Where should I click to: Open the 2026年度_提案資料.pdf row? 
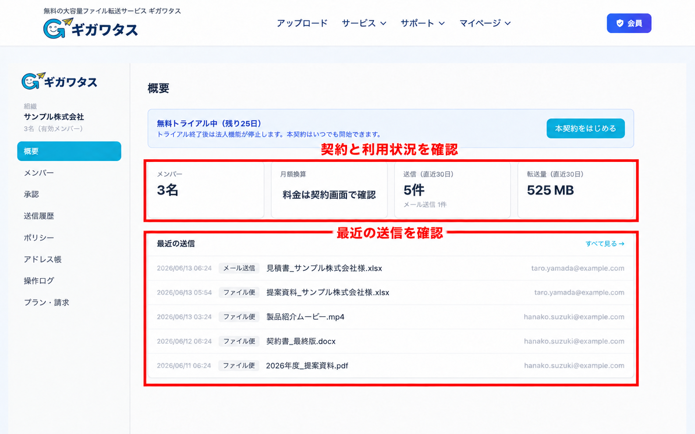[391, 366]
